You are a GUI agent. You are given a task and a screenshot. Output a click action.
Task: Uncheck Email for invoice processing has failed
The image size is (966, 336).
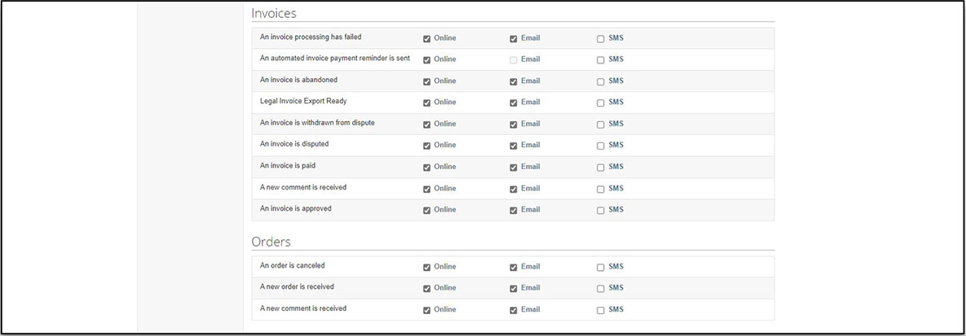[514, 38]
